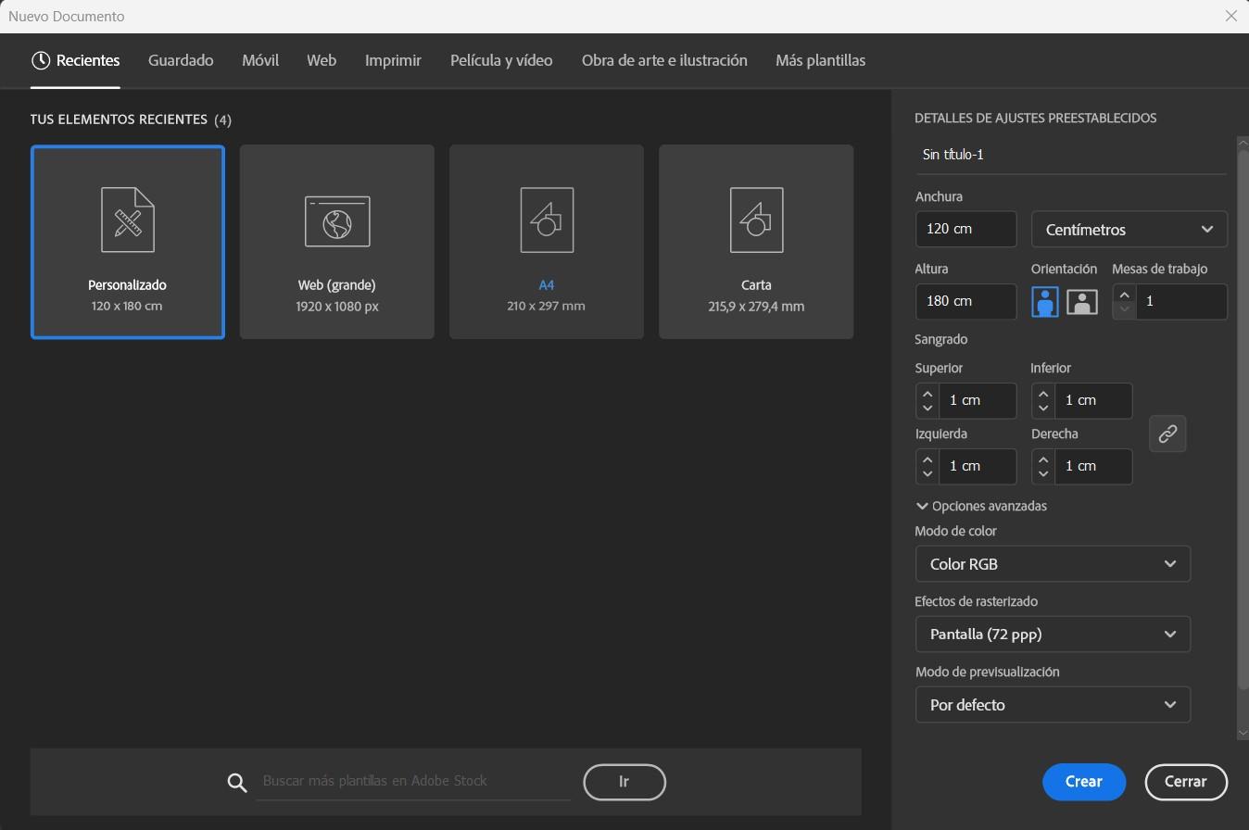Click the Superior bleed input field
Image resolution: width=1249 pixels, height=830 pixels.
point(978,400)
